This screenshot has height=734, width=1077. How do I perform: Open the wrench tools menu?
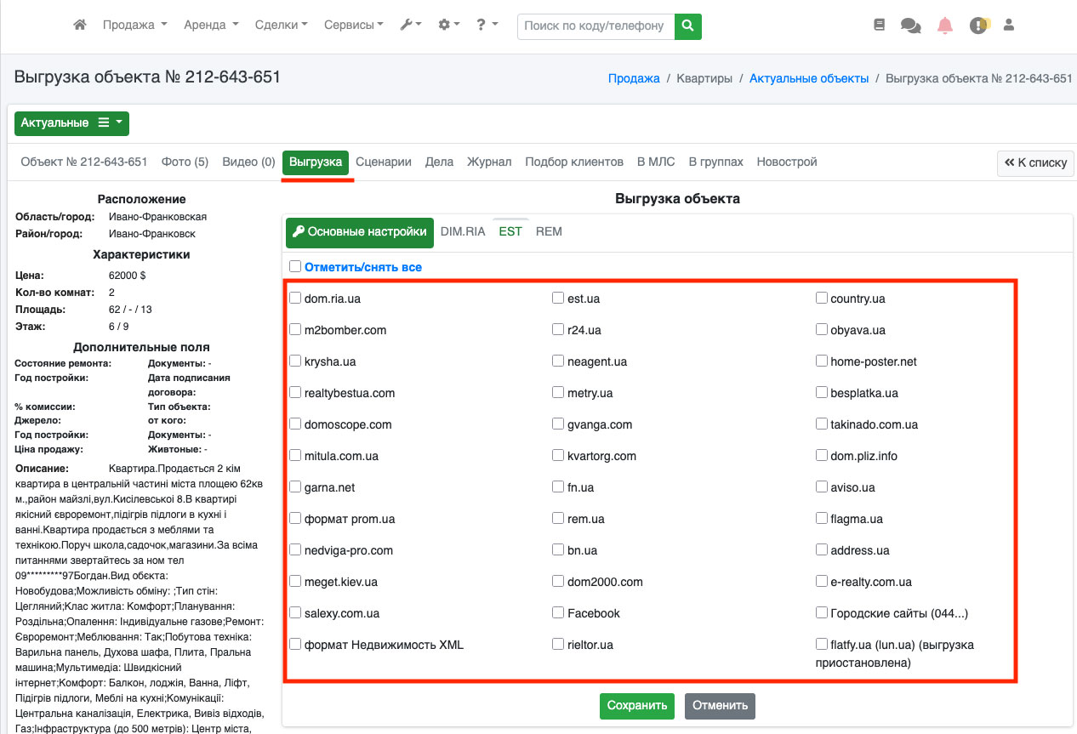point(411,26)
